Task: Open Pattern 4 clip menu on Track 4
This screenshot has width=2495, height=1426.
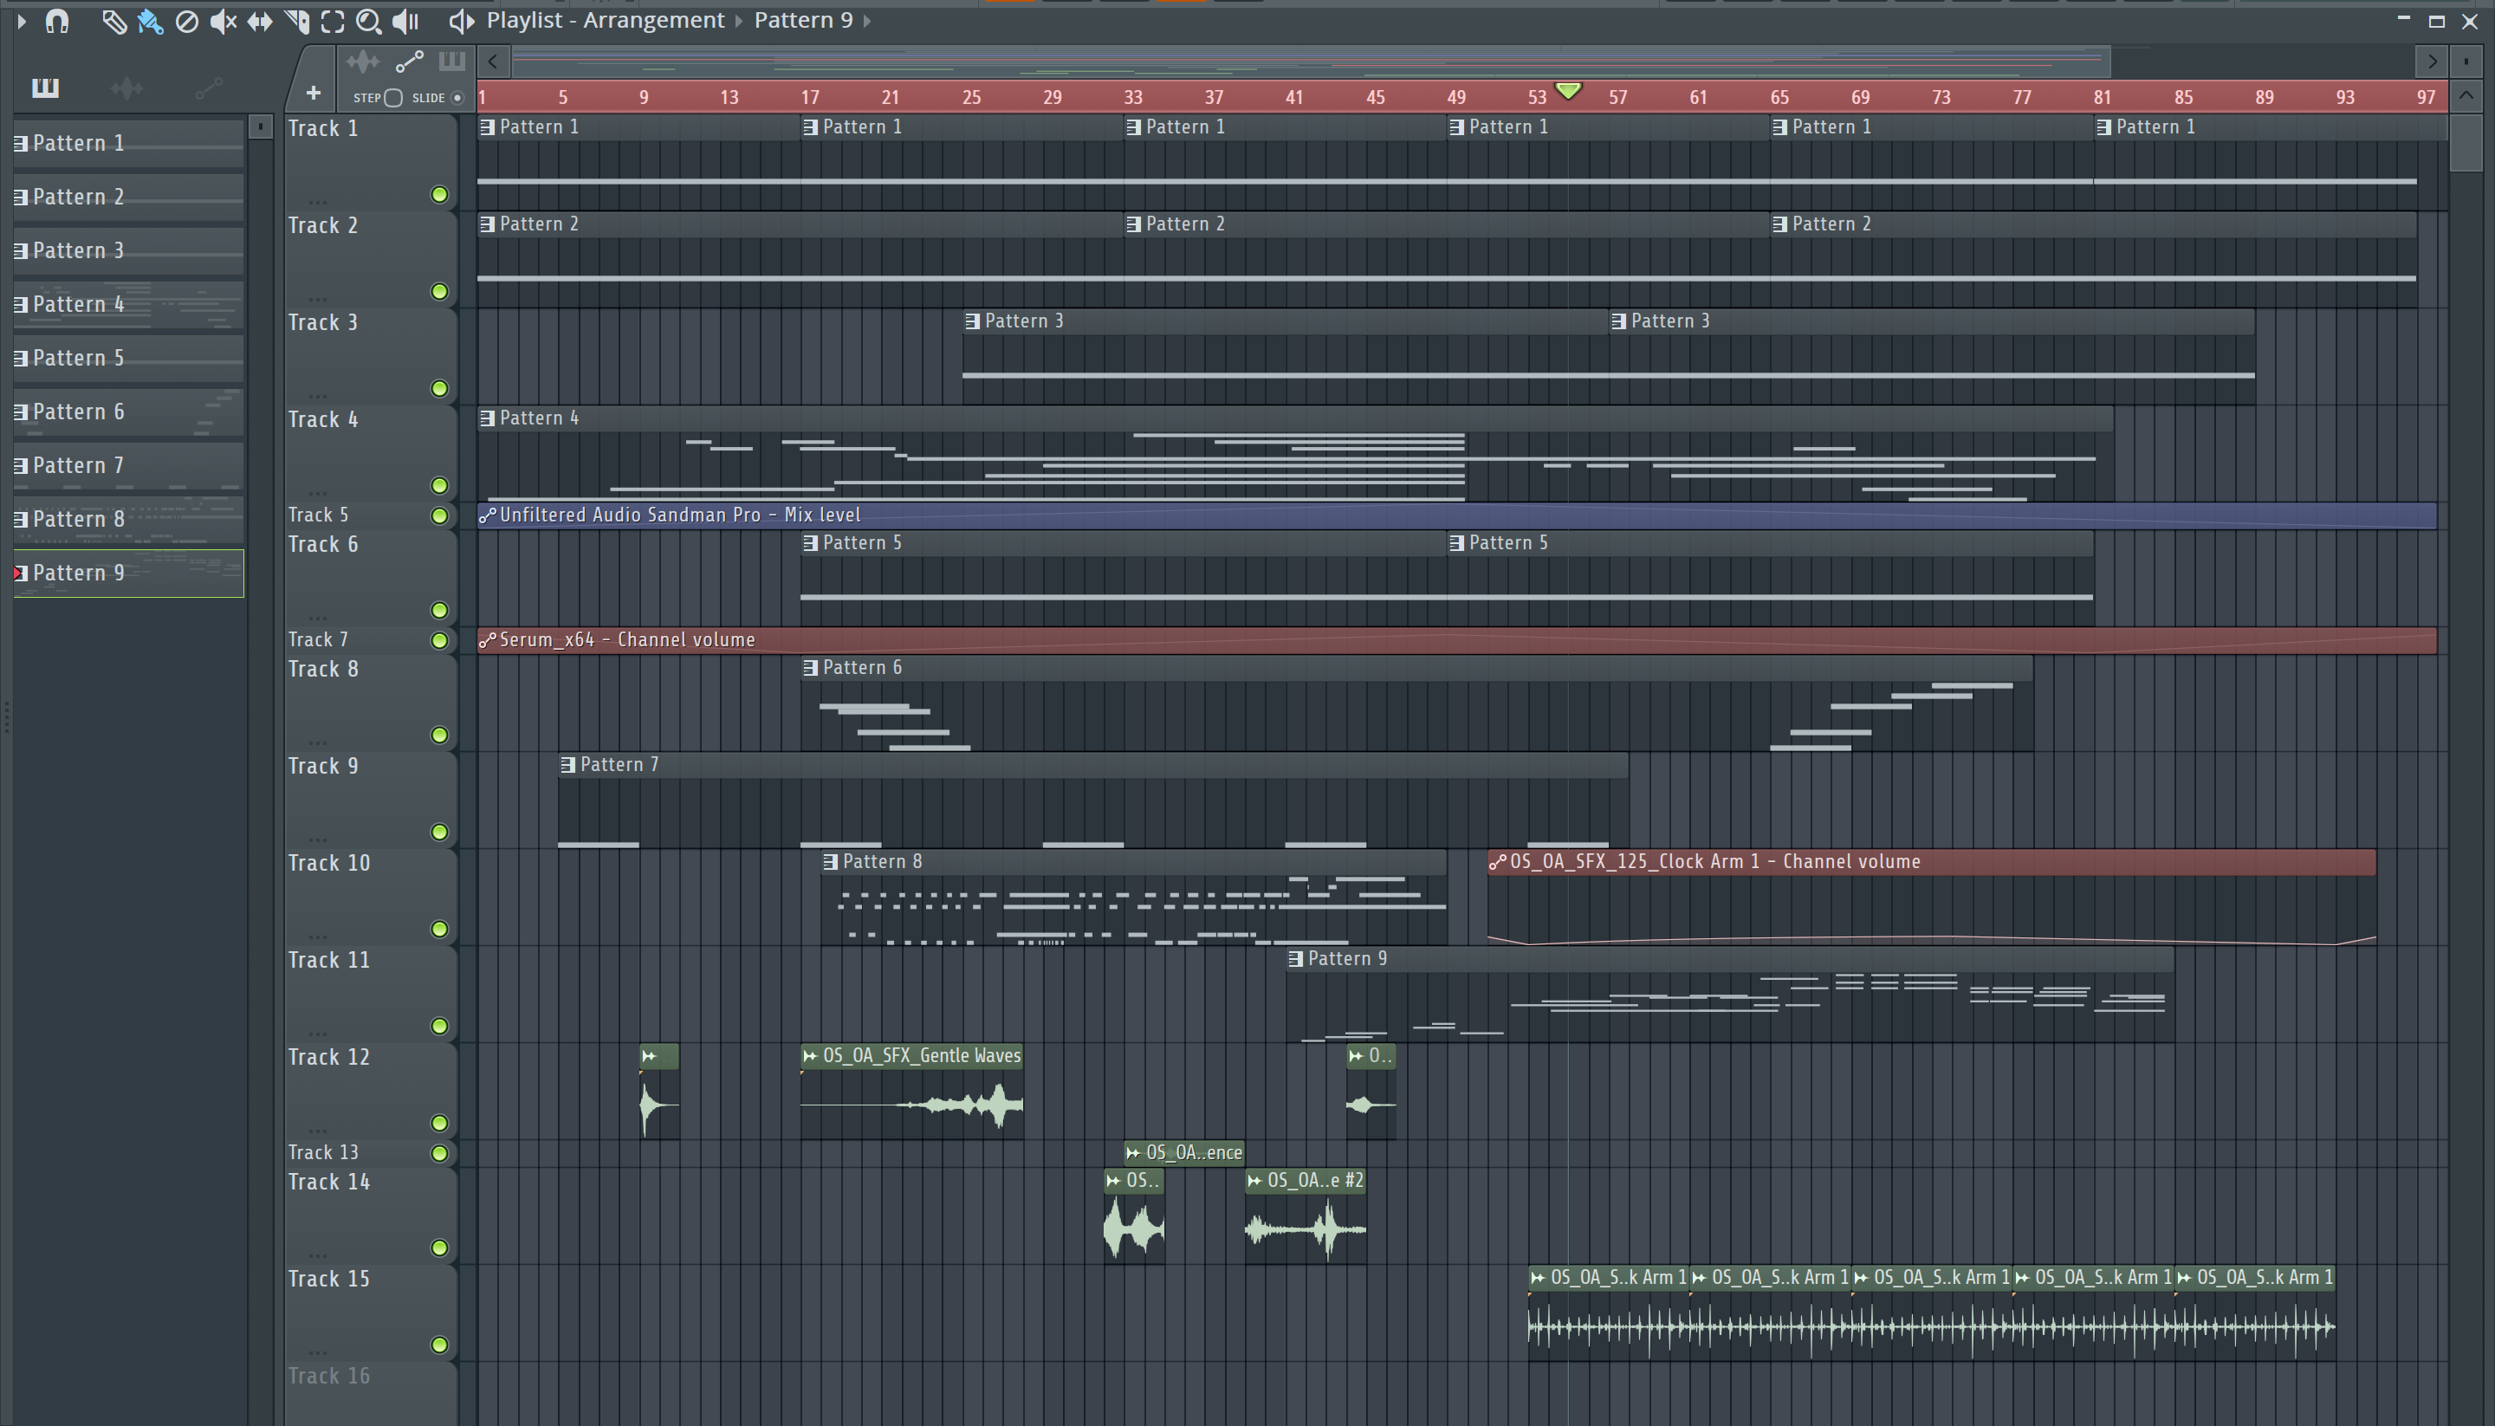Action: click(x=488, y=418)
